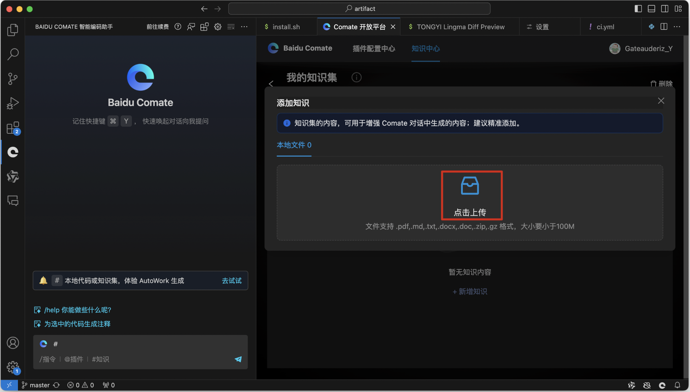The height and width of the screenshot is (392, 690).
Task: Switch to the install.sh tab
Action: (286, 27)
